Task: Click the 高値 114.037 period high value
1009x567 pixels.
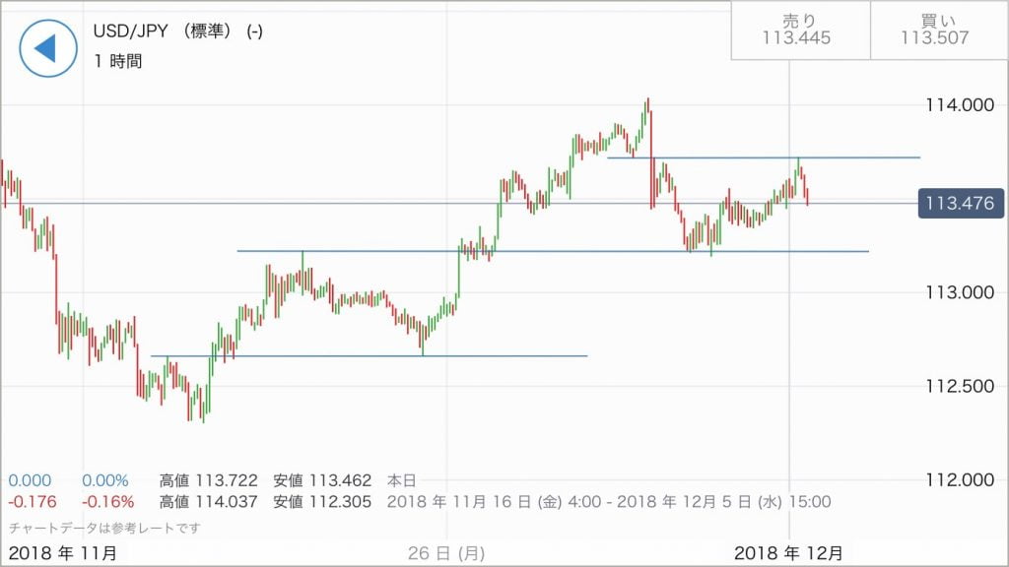Action: (x=209, y=502)
